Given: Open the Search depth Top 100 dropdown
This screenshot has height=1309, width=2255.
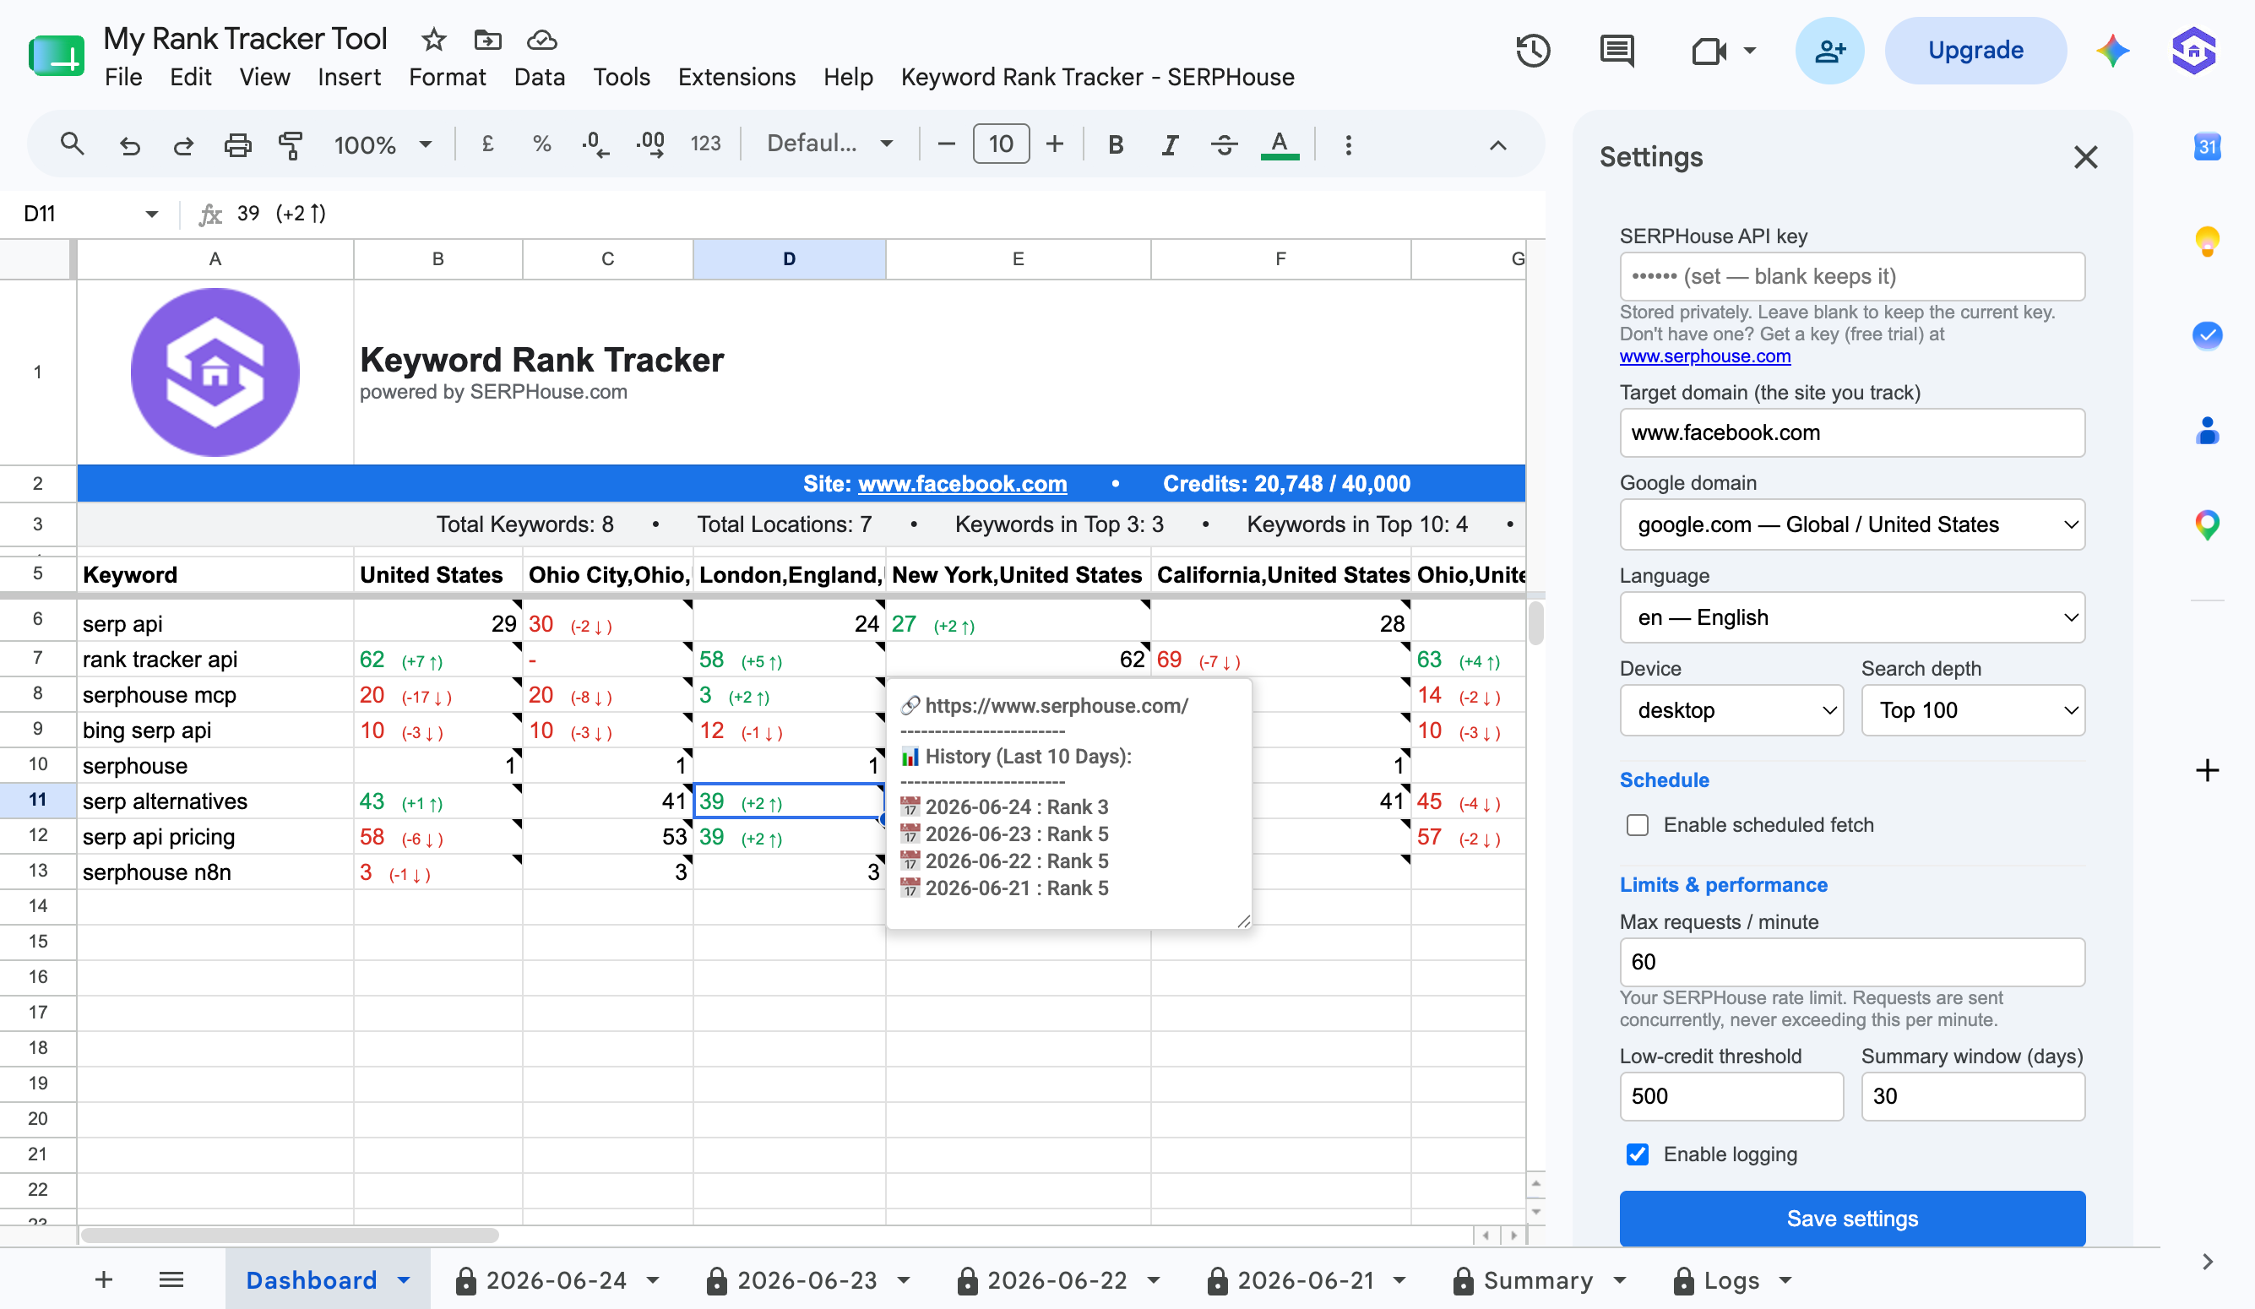Looking at the screenshot, I should point(1972,710).
